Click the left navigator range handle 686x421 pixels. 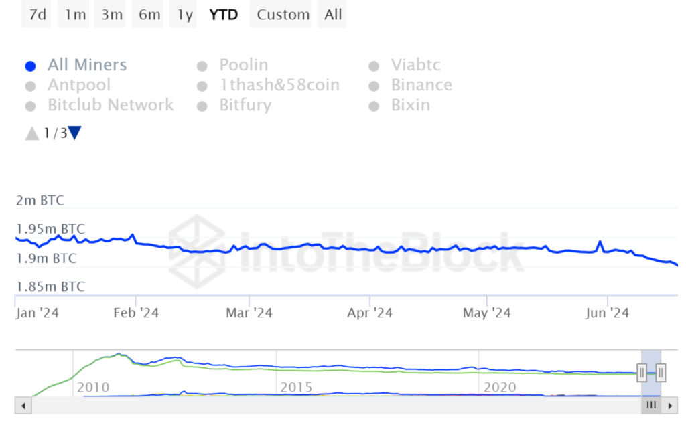point(642,372)
